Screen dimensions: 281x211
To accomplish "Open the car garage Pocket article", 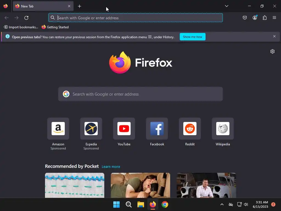I will (206, 185).
